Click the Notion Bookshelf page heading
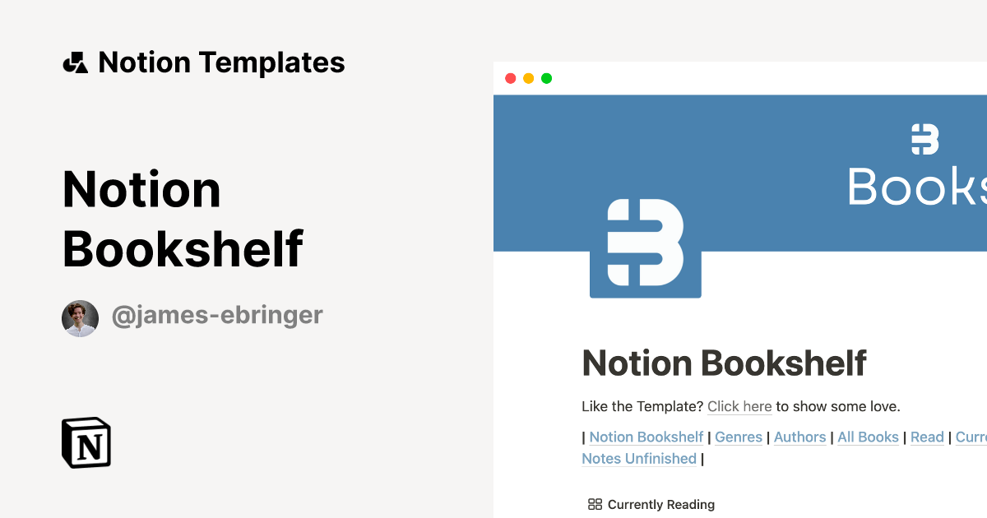 (724, 363)
